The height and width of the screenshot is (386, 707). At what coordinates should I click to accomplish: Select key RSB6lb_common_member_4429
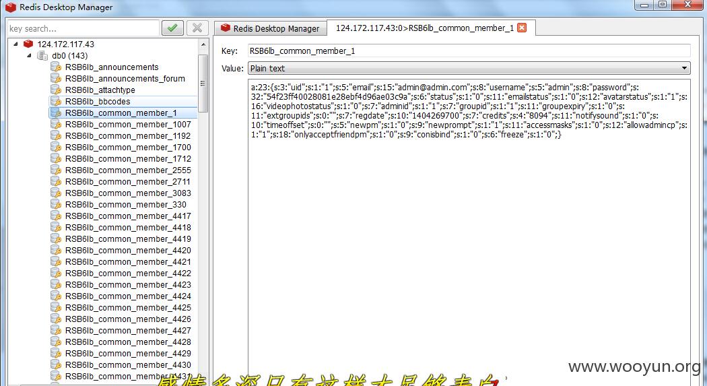pyautogui.click(x=128, y=354)
